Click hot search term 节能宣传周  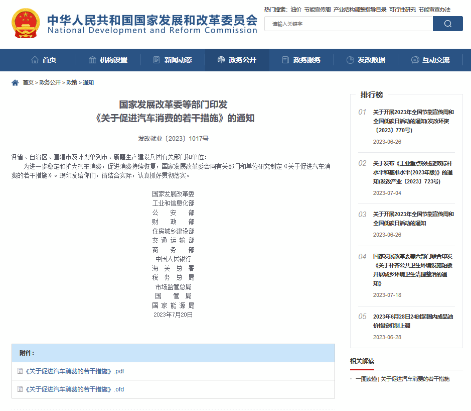tap(317, 10)
